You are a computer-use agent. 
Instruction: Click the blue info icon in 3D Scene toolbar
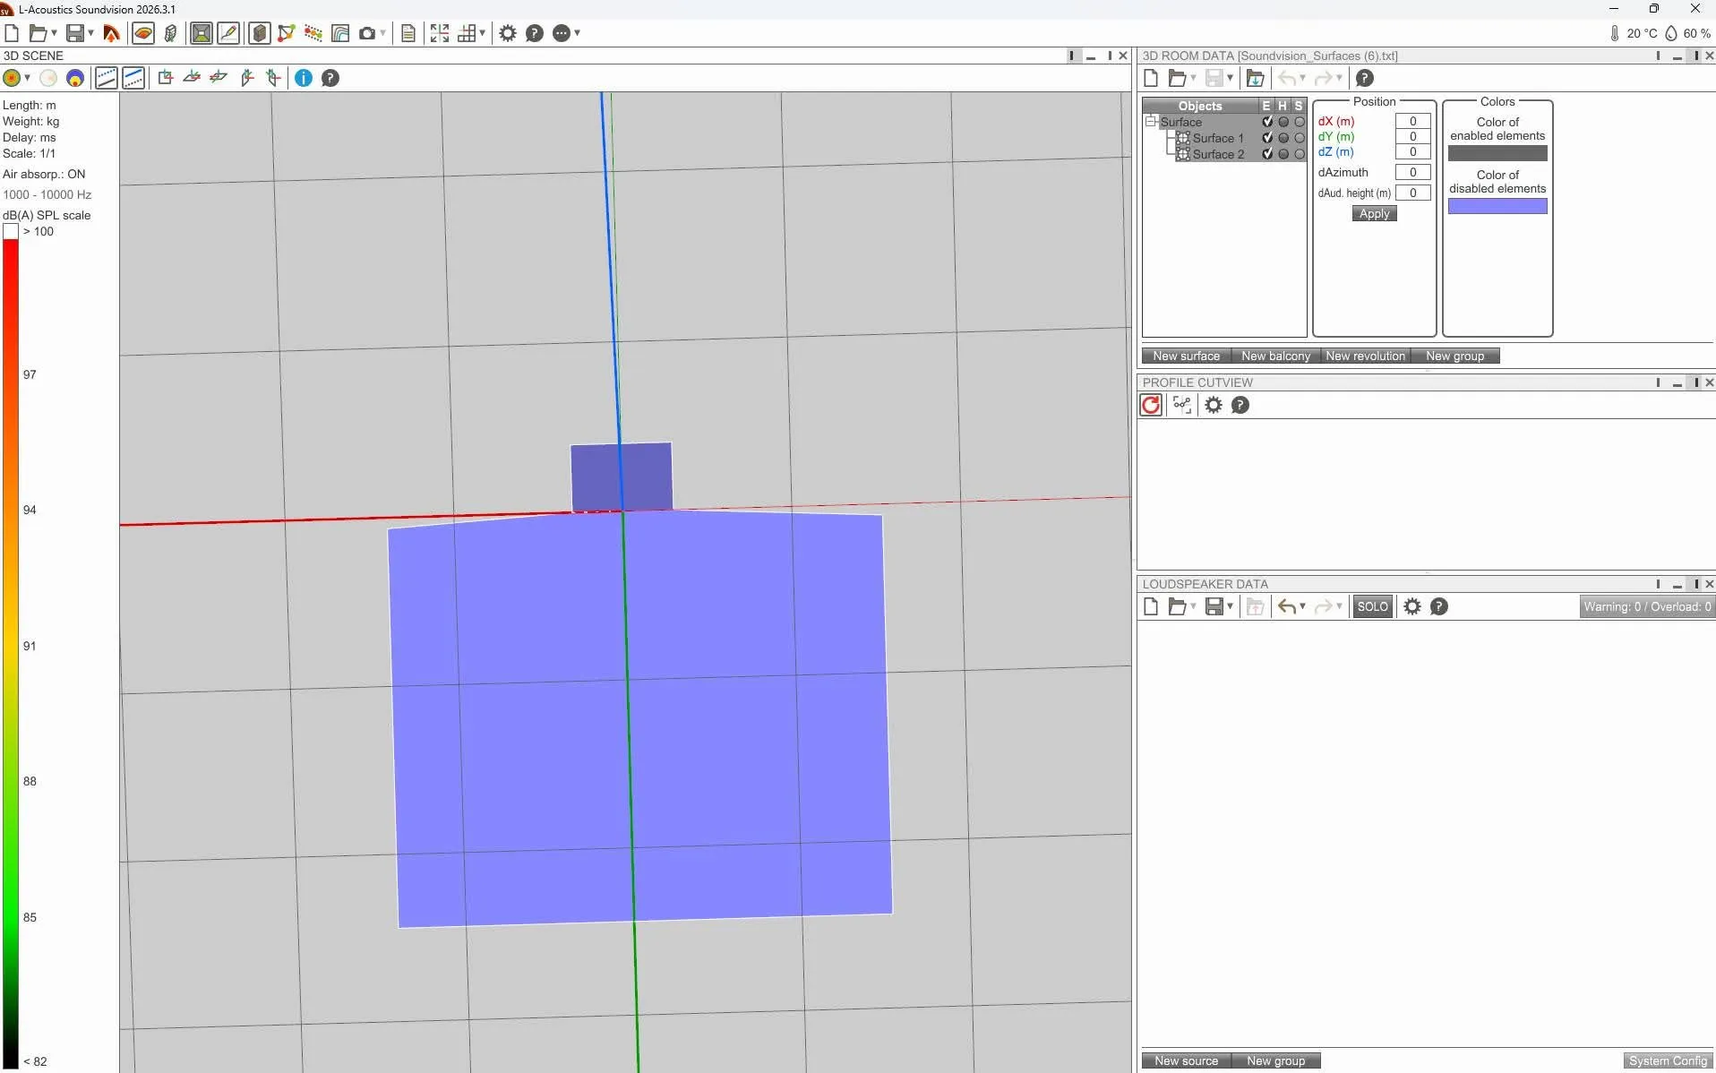[x=304, y=78]
